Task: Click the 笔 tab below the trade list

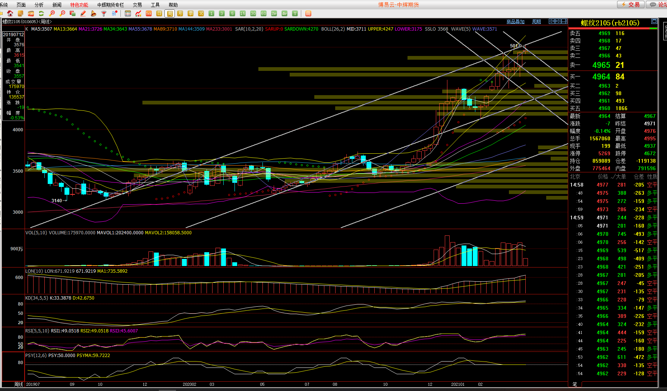Action: (575, 384)
